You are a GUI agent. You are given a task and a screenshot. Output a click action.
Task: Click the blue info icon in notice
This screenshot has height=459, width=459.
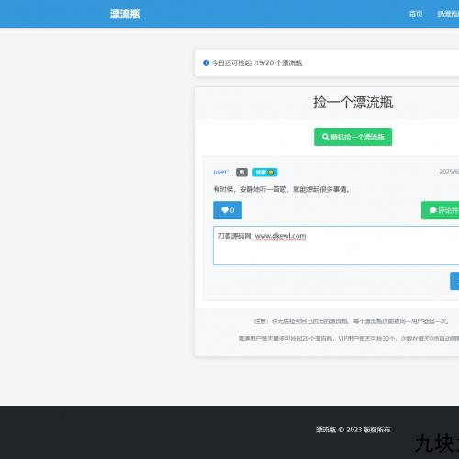tap(207, 62)
